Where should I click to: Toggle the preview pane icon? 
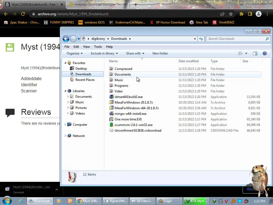click(x=255, y=53)
